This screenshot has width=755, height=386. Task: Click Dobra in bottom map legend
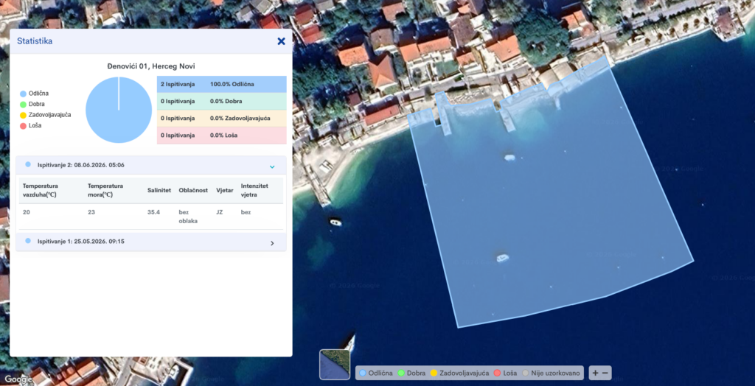pyautogui.click(x=411, y=373)
